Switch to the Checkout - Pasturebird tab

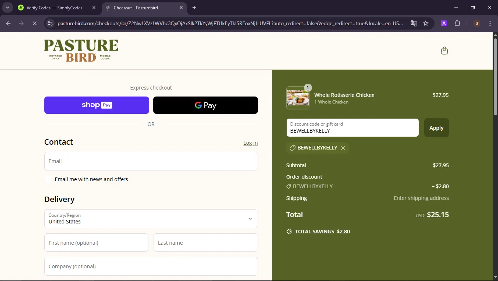coord(136,8)
